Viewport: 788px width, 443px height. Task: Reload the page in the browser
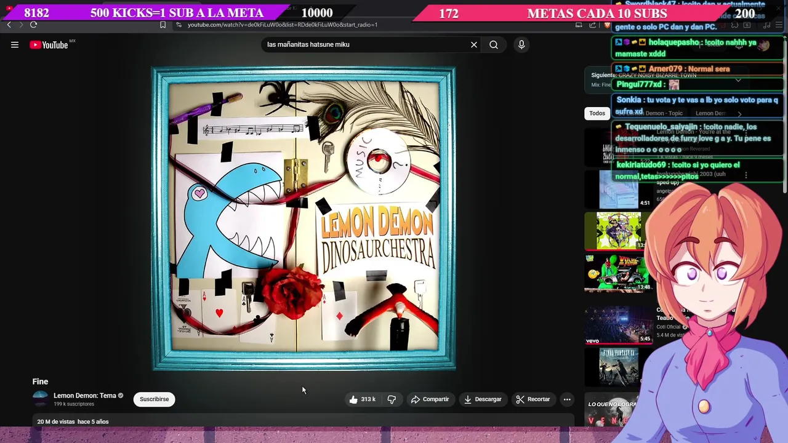point(33,25)
